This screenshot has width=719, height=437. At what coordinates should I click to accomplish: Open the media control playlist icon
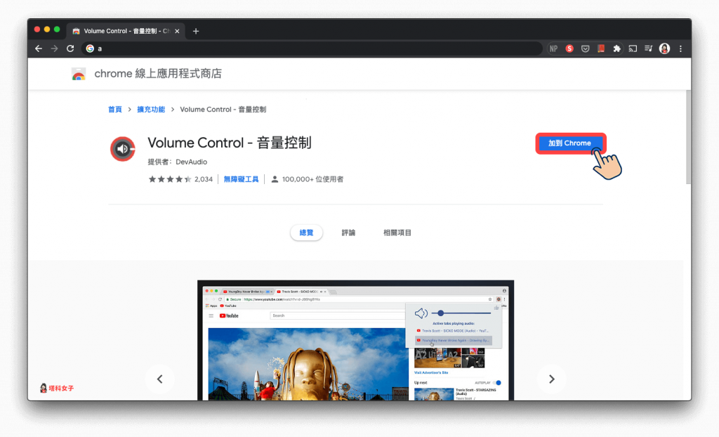pyautogui.click(x=648, y=48)
